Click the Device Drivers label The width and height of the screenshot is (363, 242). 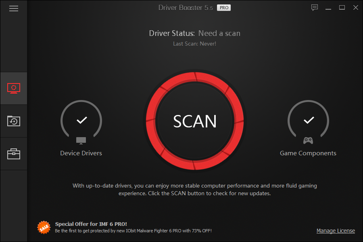81,153
